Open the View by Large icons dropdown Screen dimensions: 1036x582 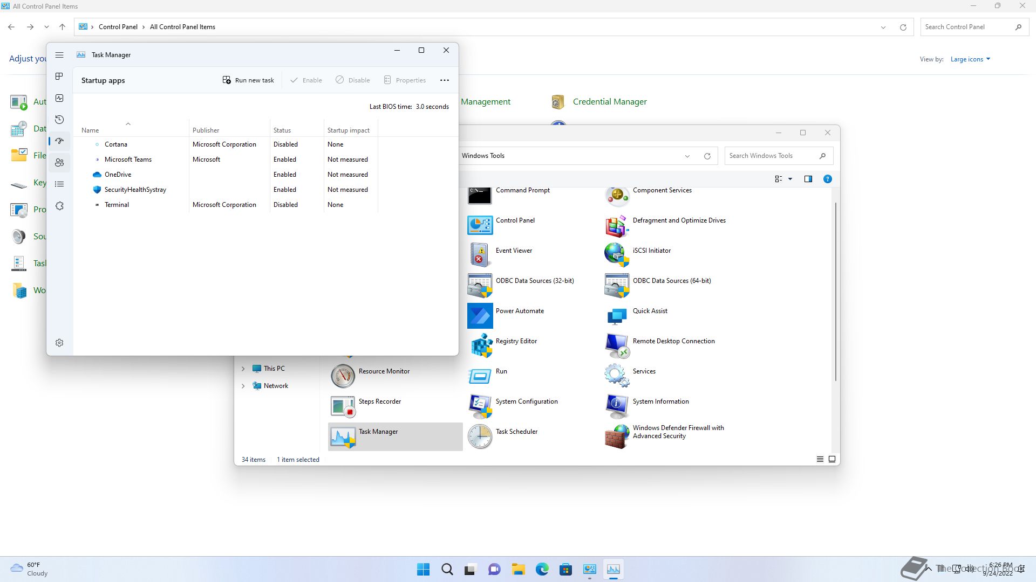click(x=970, y=59)
